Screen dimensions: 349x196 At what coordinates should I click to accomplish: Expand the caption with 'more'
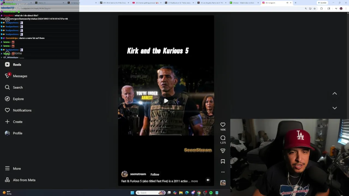[x=194, y=181]
